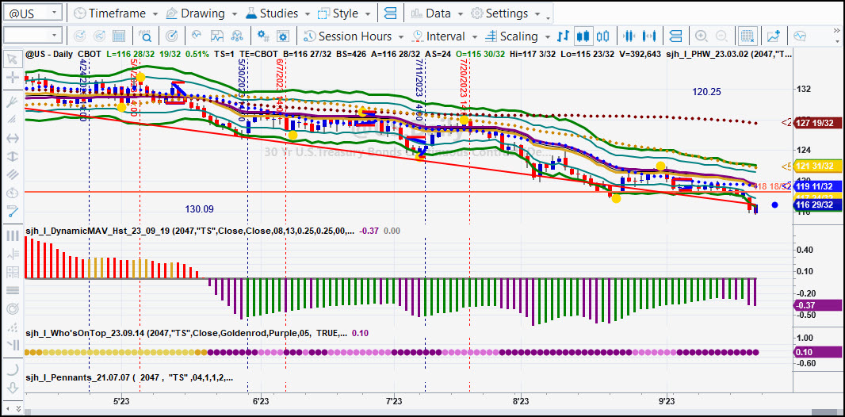Click the decrease bar spacing icon
The image size is (845, 417).
tap(629, 36)
